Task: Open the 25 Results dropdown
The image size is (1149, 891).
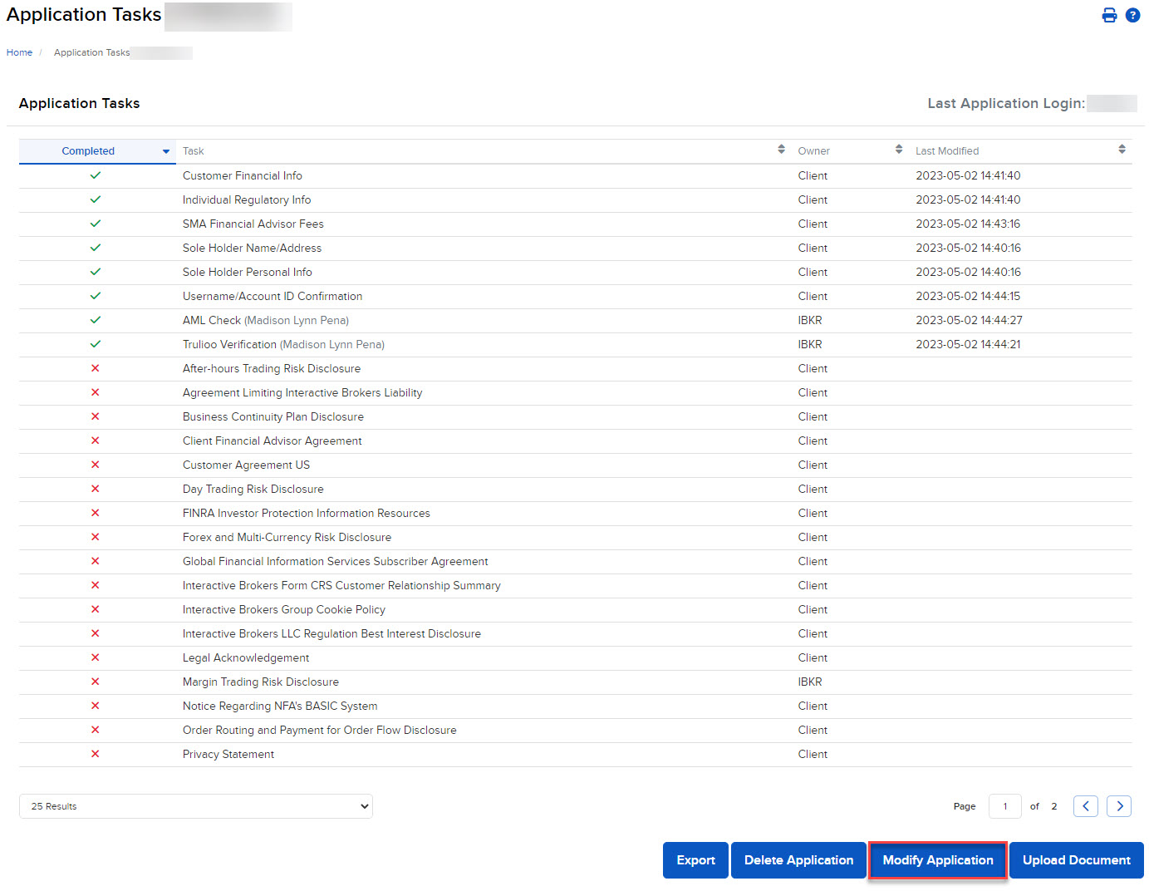Action: tap(195, 805)
